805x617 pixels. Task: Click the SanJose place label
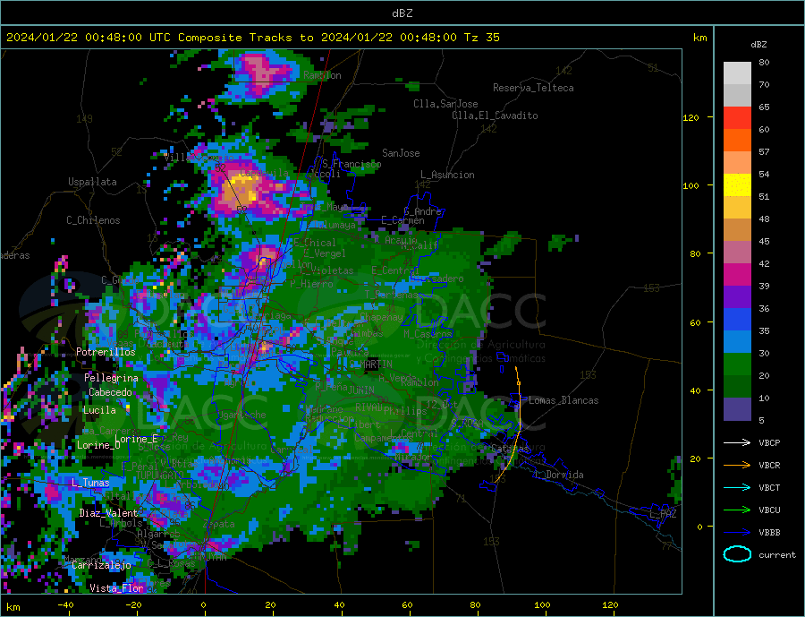(401, 153)
